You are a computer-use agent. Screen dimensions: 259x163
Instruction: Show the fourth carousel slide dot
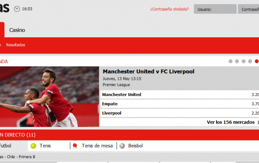coord(250,61)
